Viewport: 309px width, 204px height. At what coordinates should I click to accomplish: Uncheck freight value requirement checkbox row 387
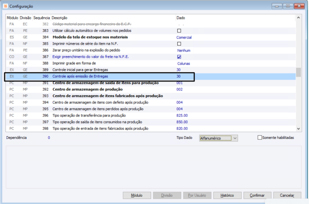pyautogui.click(x=179, y=57)
